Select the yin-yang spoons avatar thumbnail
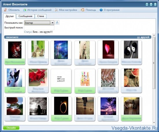Image resolution: width=159 pixels, height=132 pixels. 131,50
